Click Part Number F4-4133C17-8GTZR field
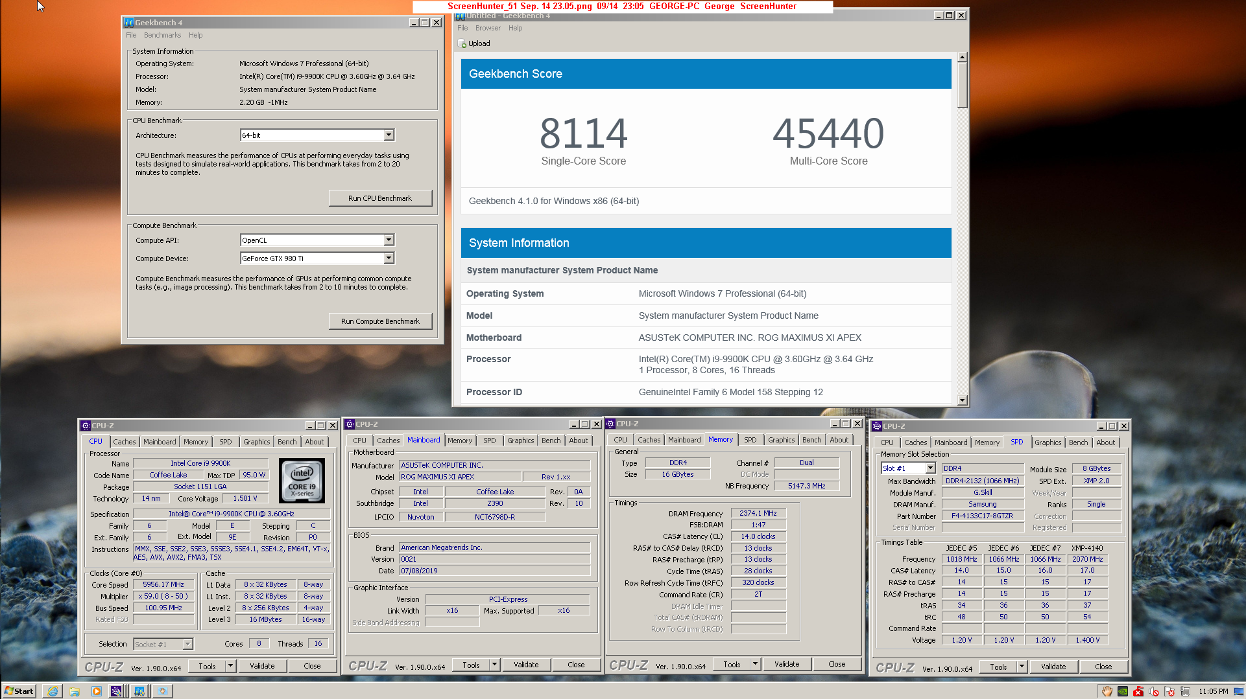 [x=982, y=516]
